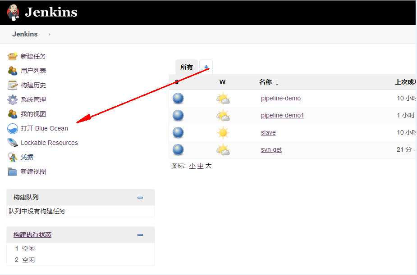
Task: Click the Jenkins breadcrumb link
Action: [x=25, y=34]
